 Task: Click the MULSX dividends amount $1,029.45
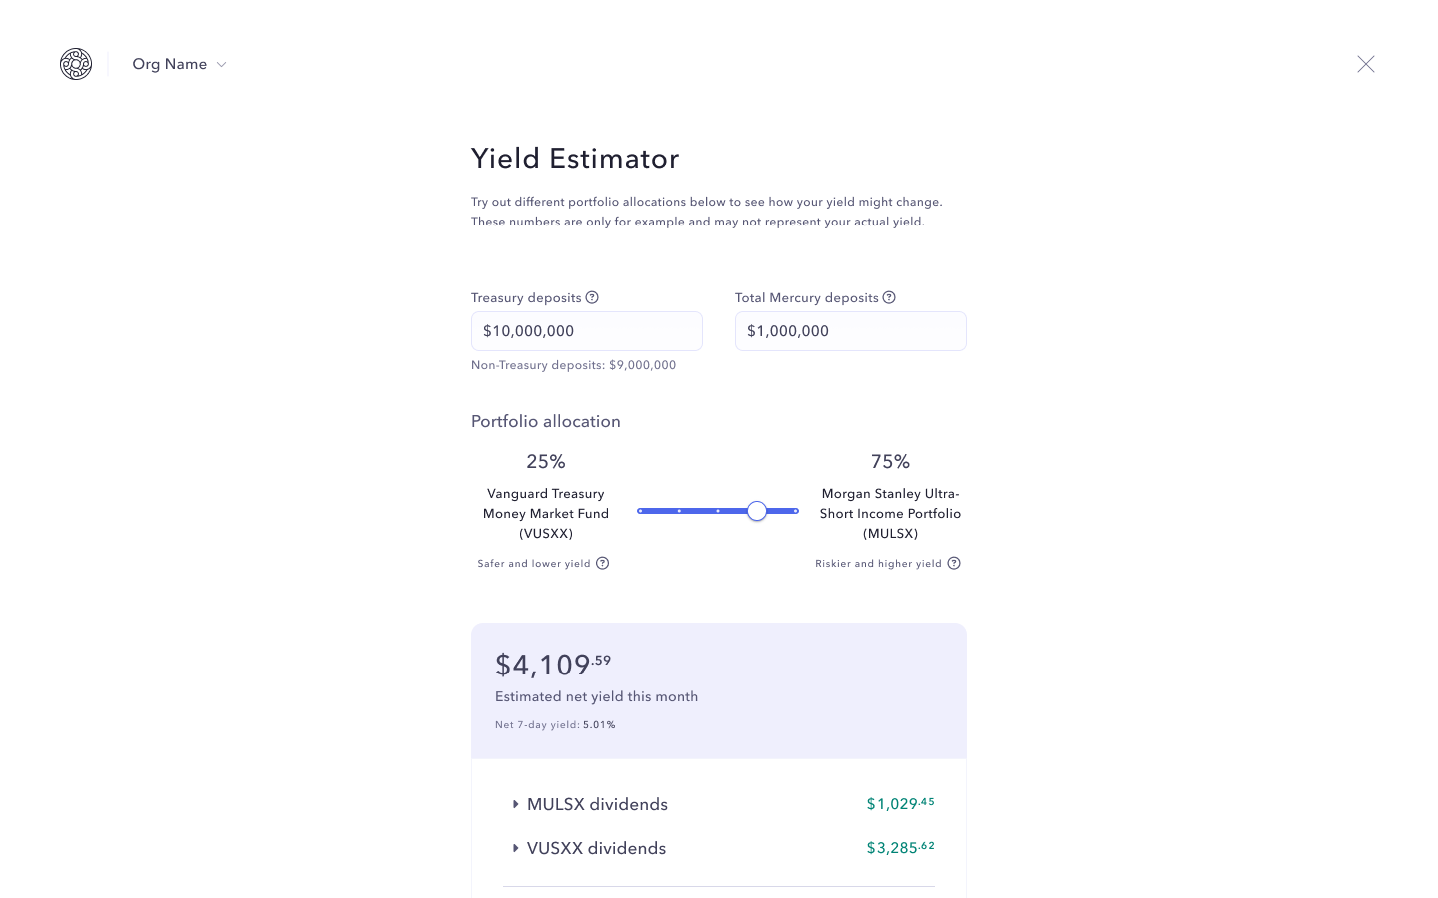[x=901, y=804]
